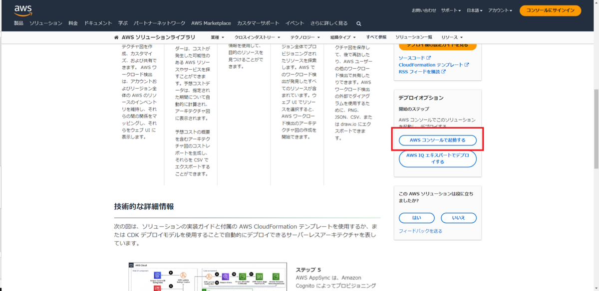Click the architecture diagram thumbnail
The image size is (599, 291).
click(208, 277)
